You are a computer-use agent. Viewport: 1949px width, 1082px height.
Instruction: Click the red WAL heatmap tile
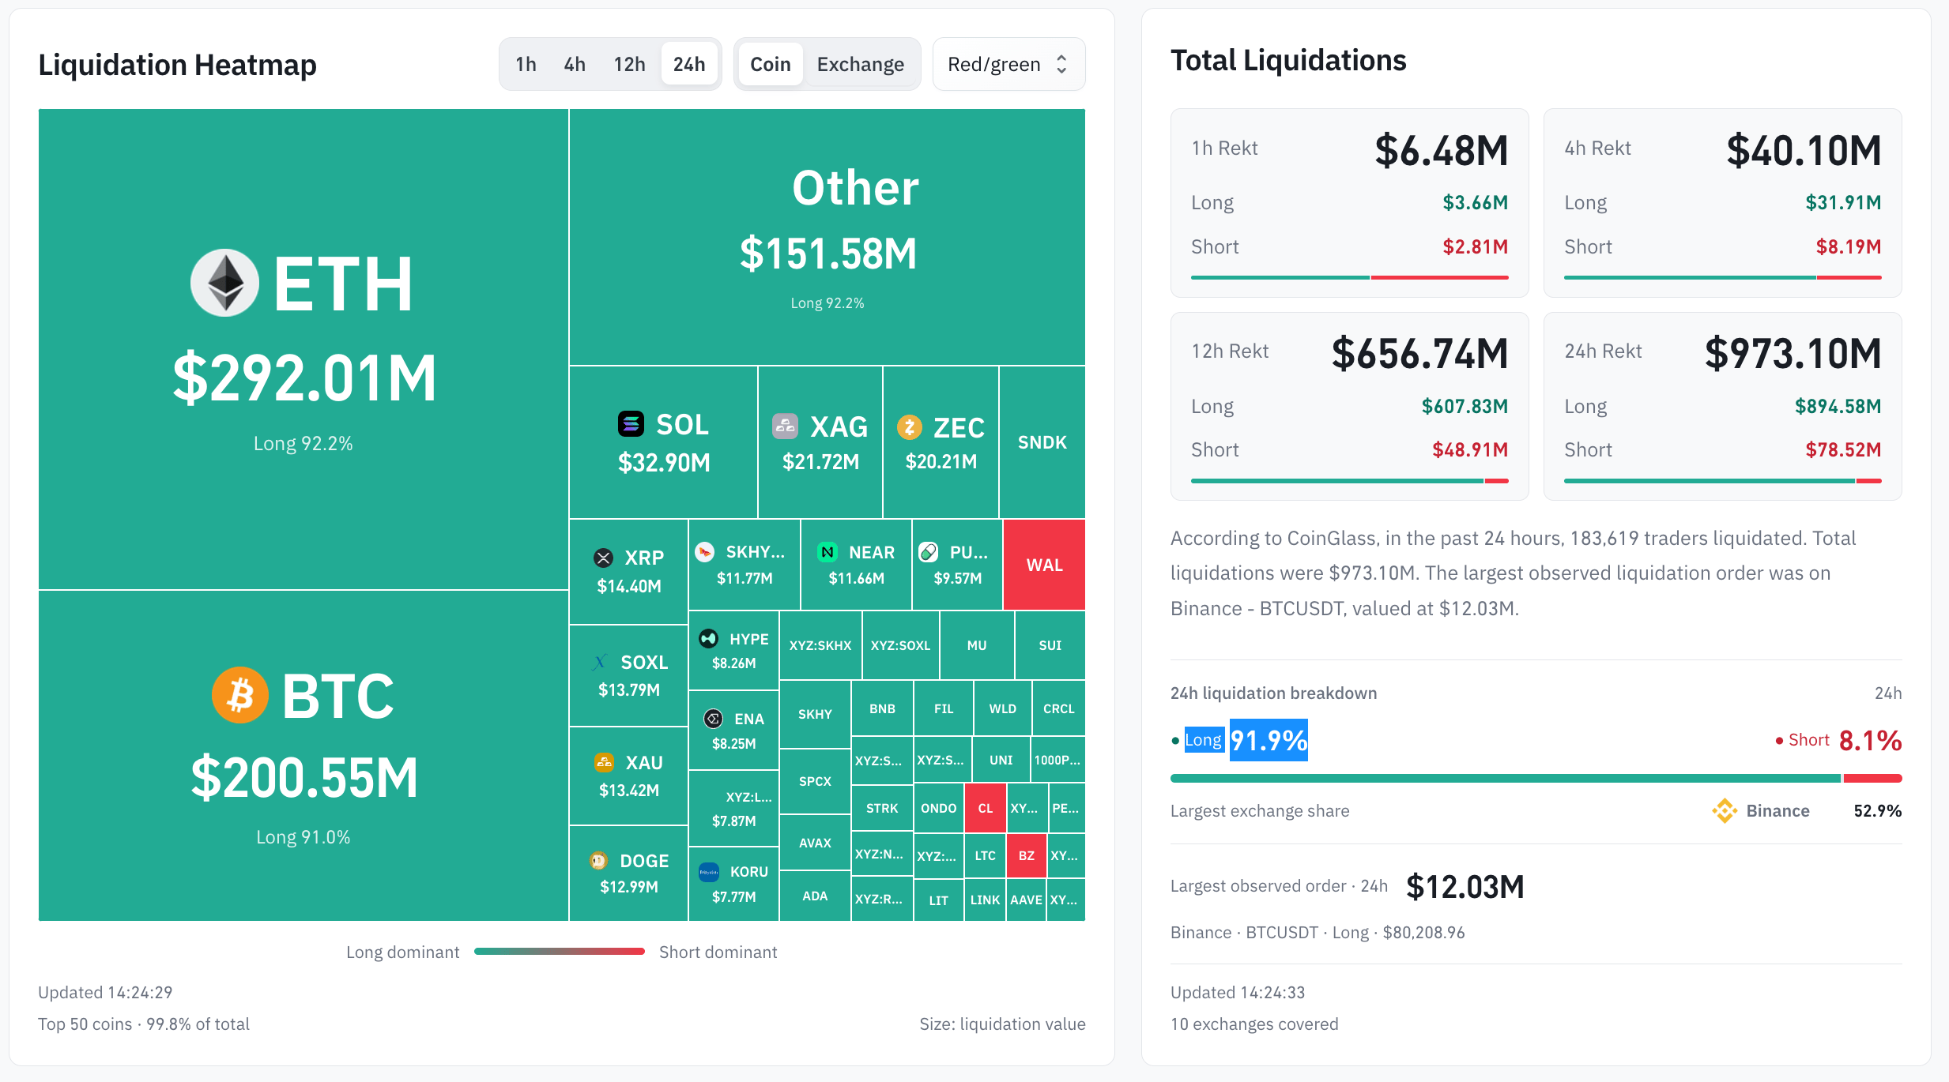[1044, 565]
